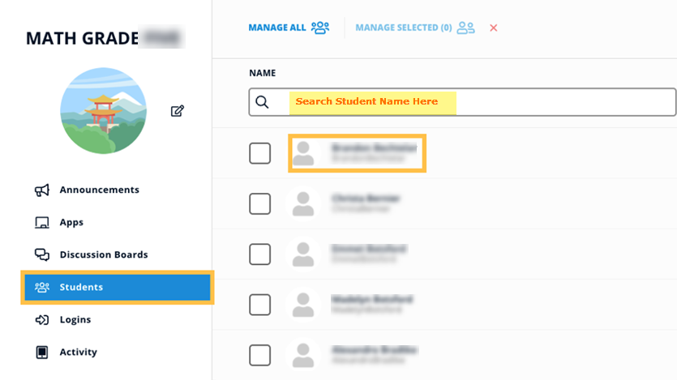Image resolution: width=677 pixels, height=380 pixels.
Task: Click the NAME column header
Action: [262, 73]
